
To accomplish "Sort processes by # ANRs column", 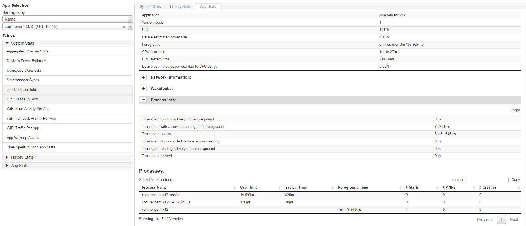I will [x=458, y=188].
